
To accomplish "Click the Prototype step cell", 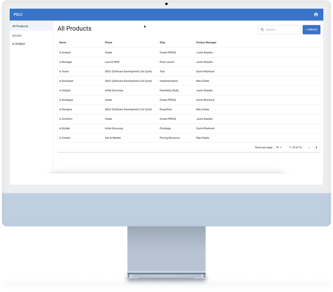I will pos(165,128).
